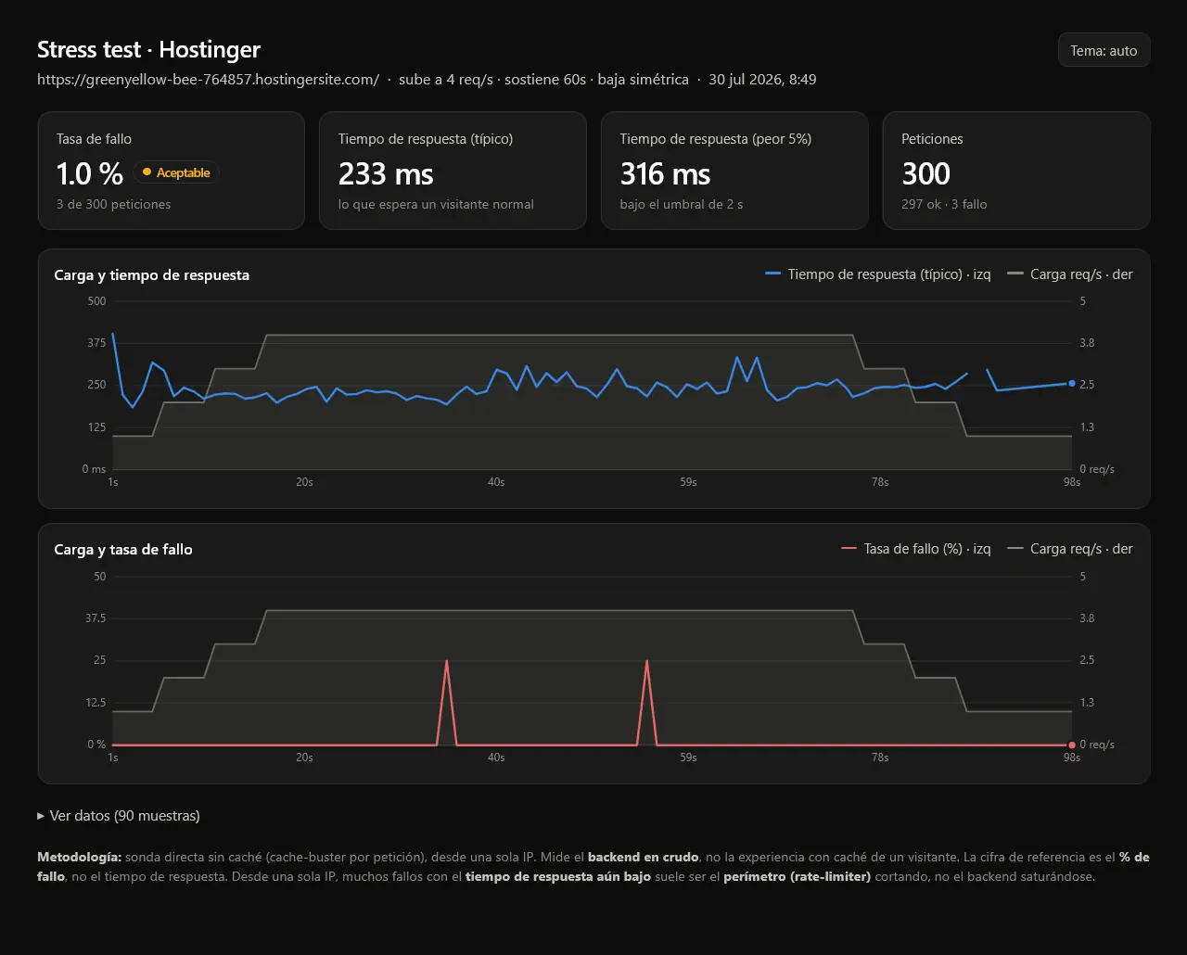Click the '0 ms' axis label

pos(94,469)
